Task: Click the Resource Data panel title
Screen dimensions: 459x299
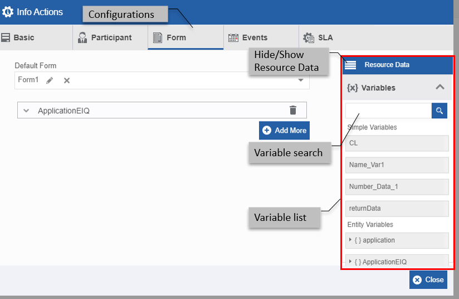Action: (387, 65)
